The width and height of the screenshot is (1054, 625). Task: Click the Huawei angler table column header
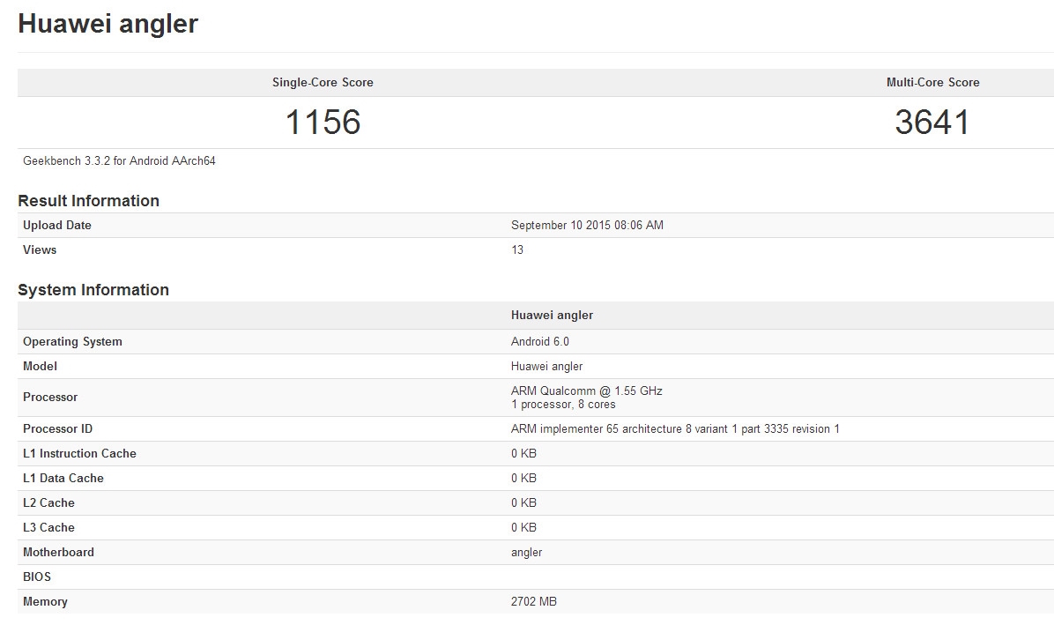[x=552, y=316]
